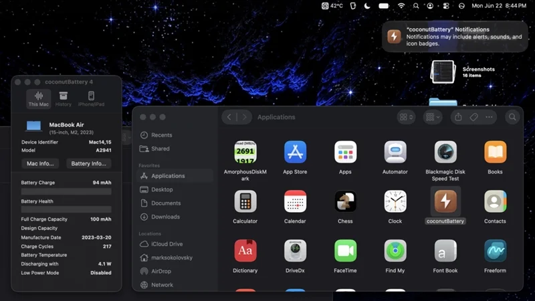535x301 pixels.
Task: Open Shared in Finder sidebar
Action: 175,148
